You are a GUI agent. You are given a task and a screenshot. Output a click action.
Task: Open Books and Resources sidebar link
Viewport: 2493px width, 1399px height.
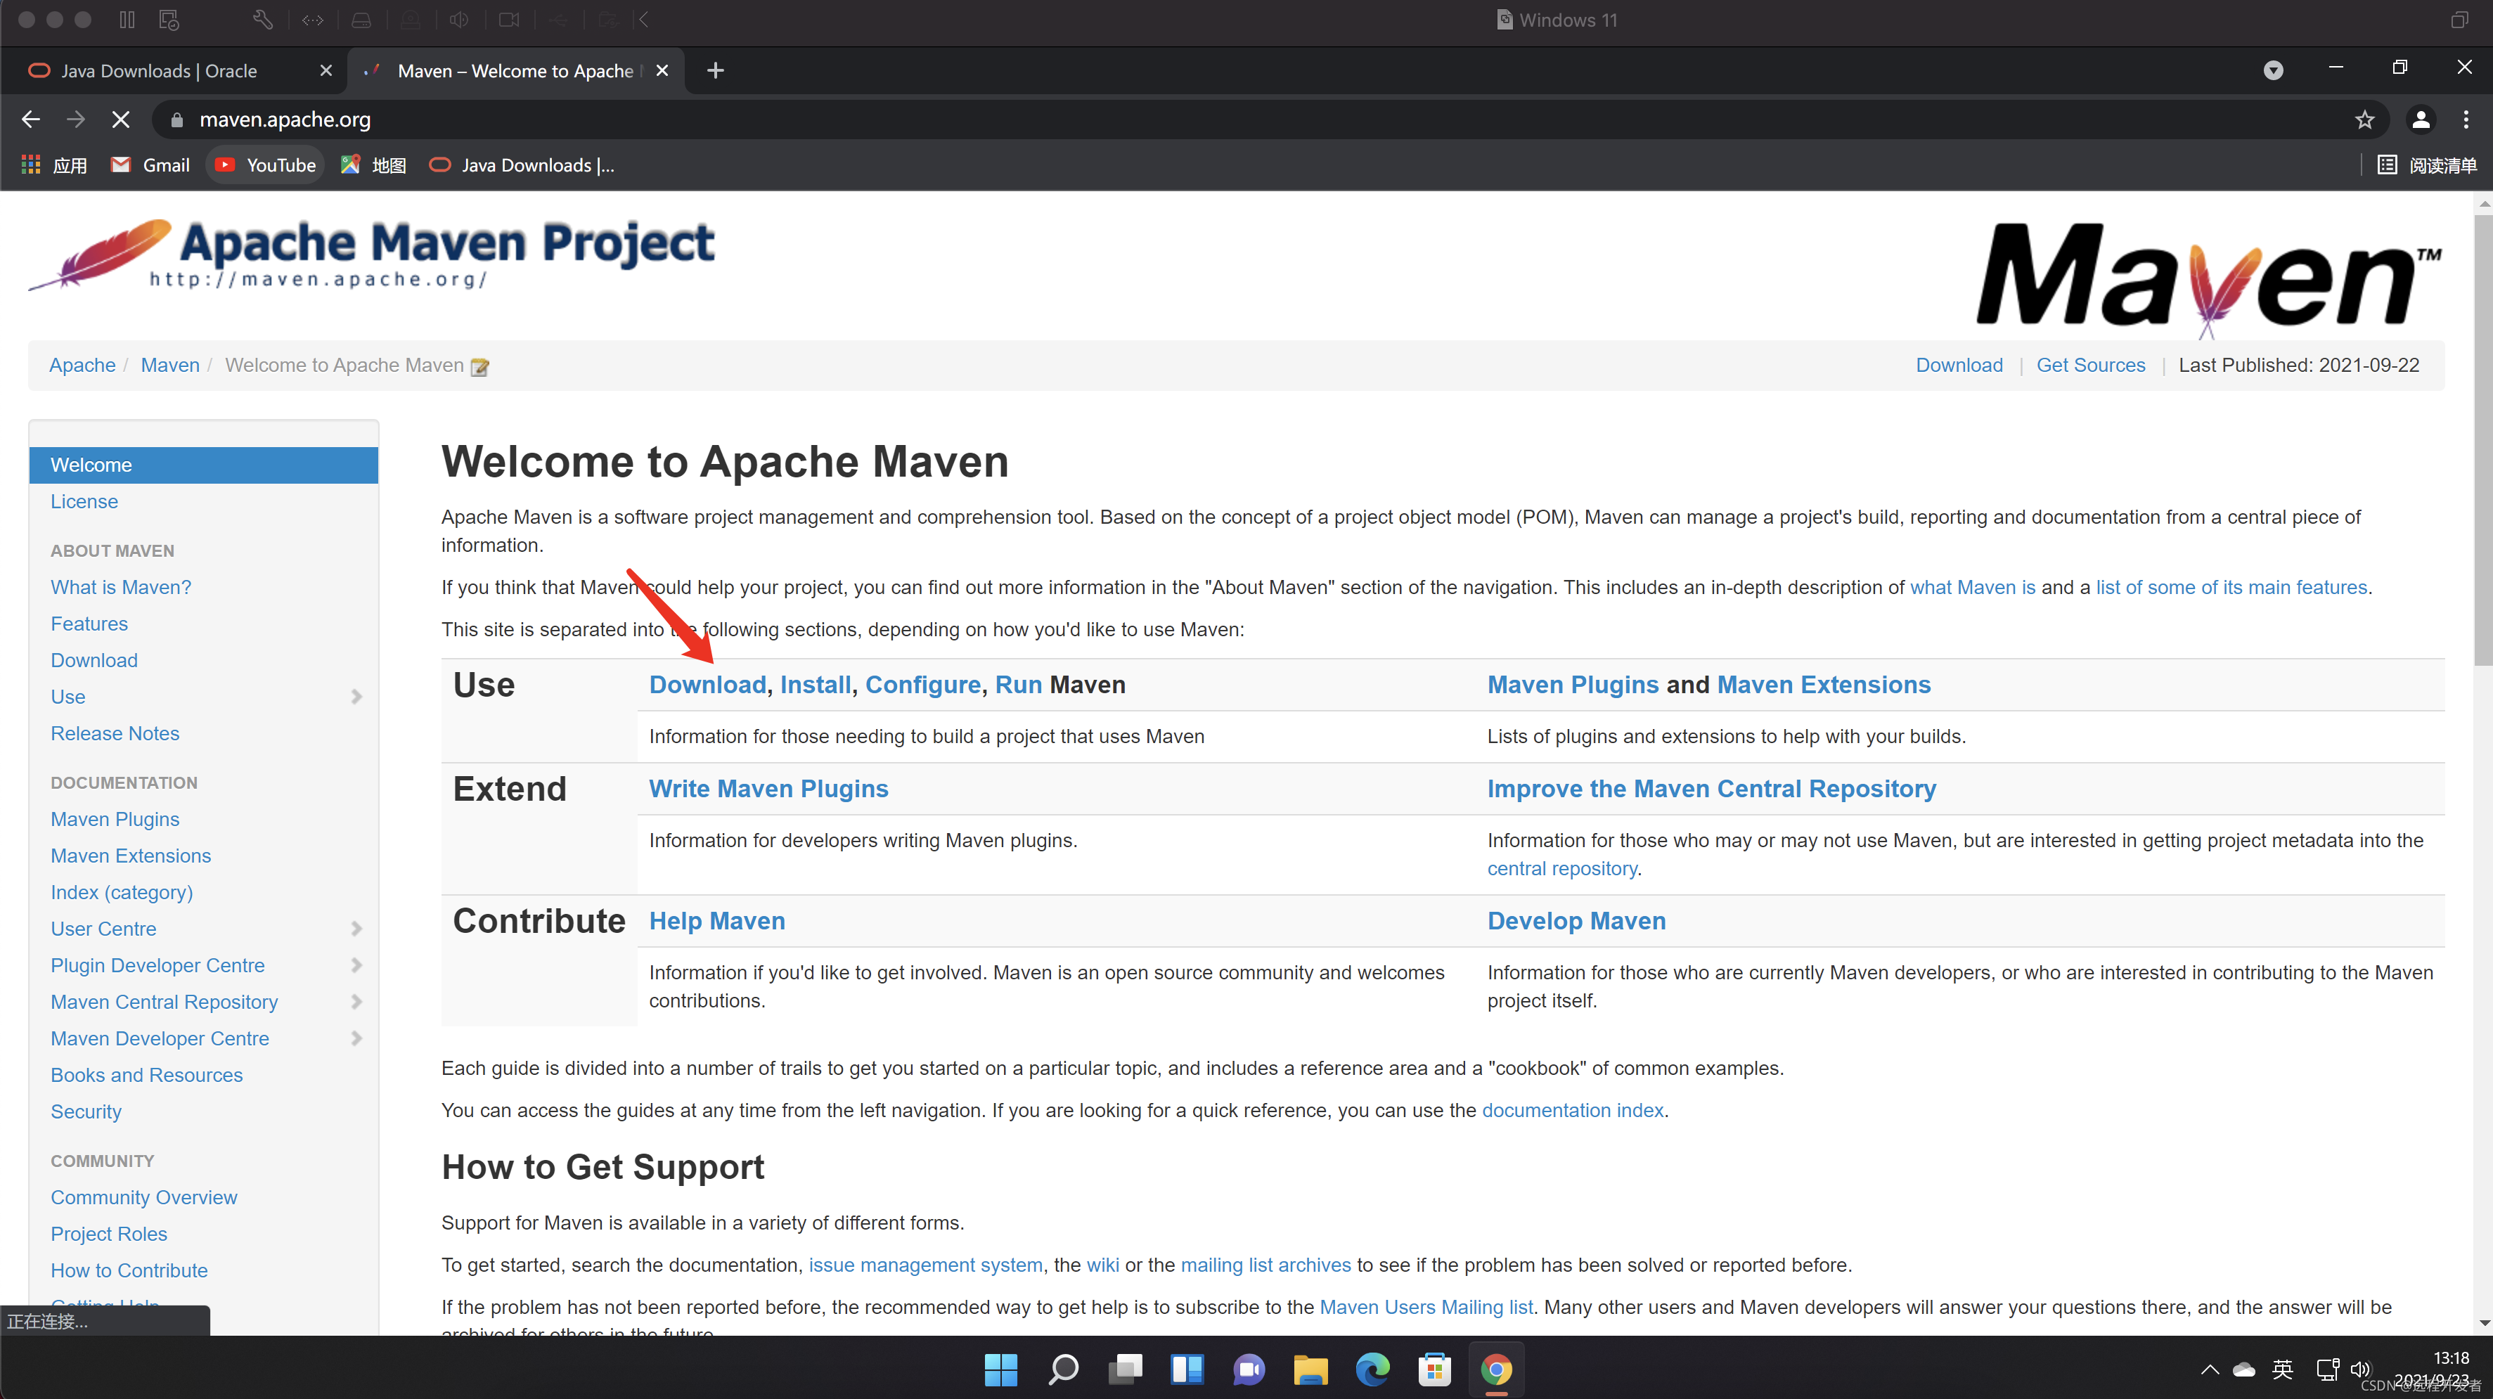click(x=147, y=1075)
